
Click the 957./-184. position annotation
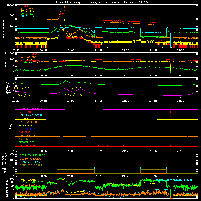click(75, 95)
